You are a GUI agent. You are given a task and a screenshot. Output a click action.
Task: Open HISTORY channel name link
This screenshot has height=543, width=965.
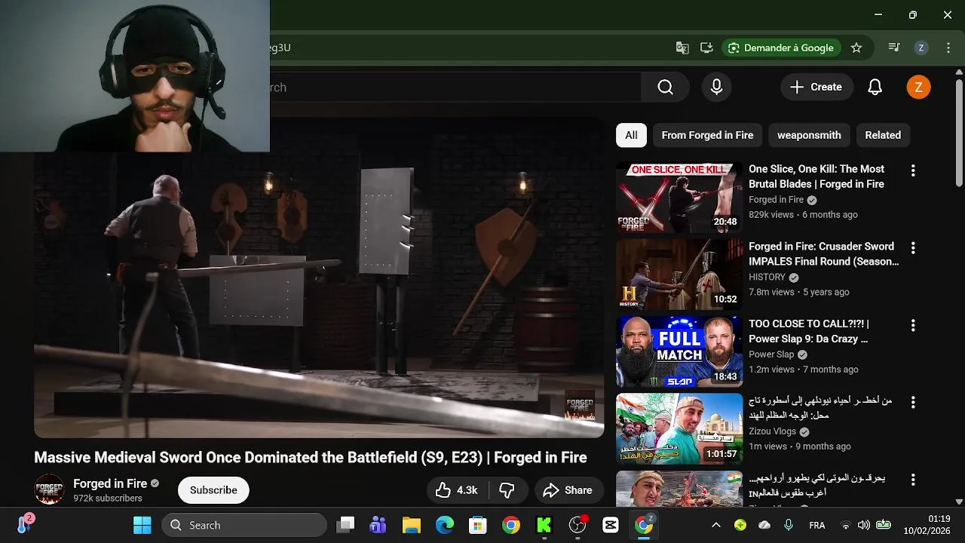pyautogui.click(x=767, y=277)
